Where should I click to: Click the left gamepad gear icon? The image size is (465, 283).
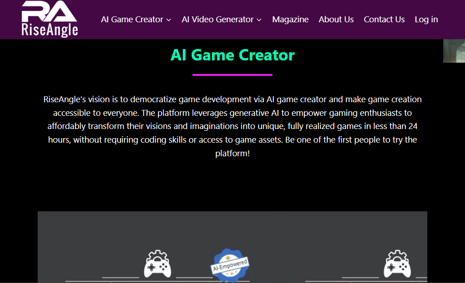(x=158, y=264)
